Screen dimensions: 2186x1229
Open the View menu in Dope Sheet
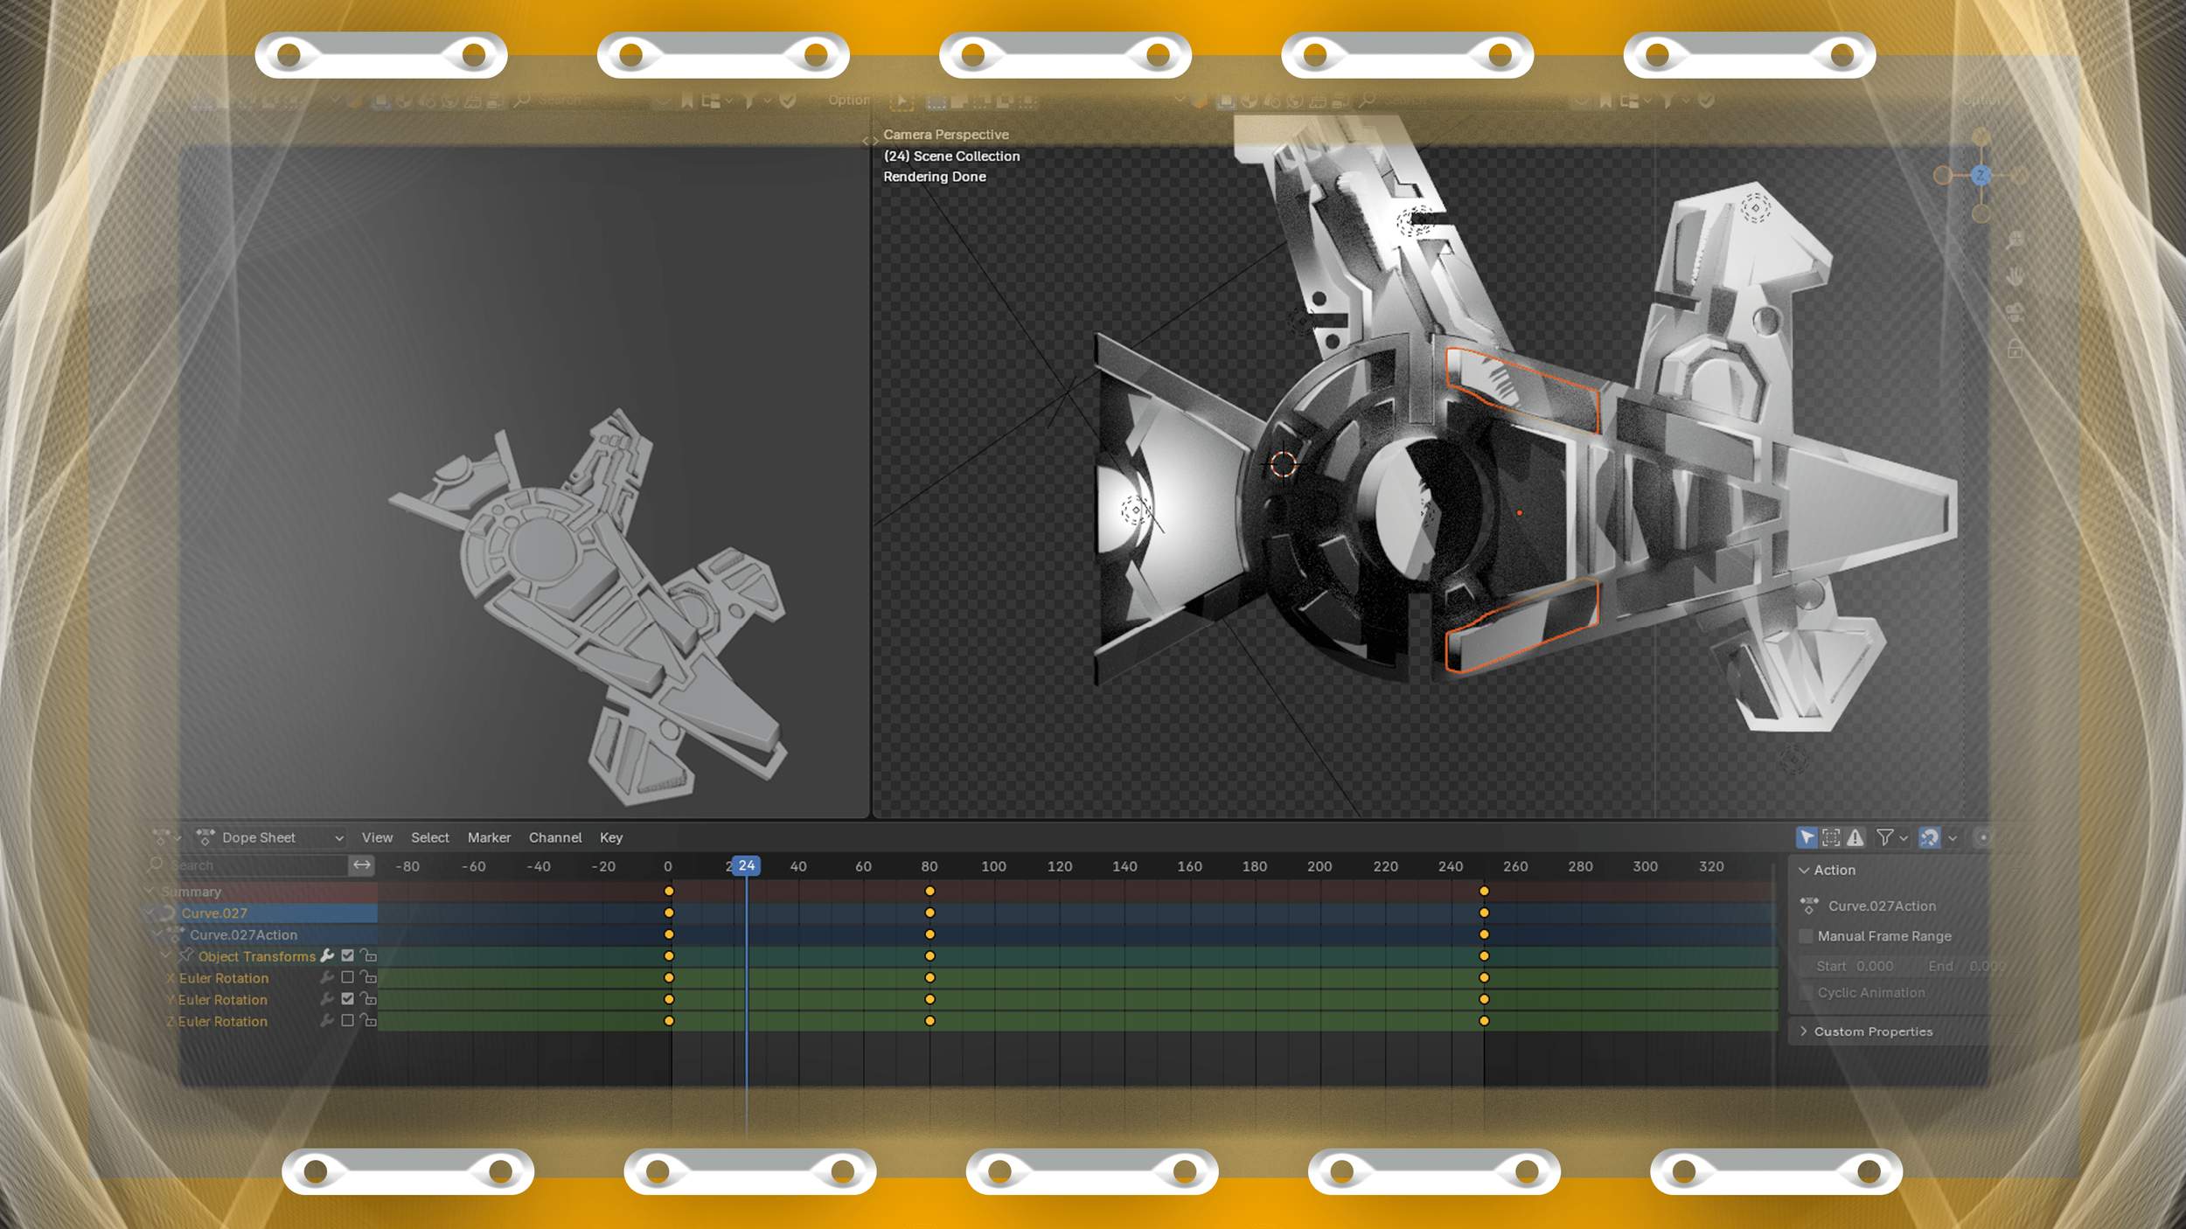(377, 837)
